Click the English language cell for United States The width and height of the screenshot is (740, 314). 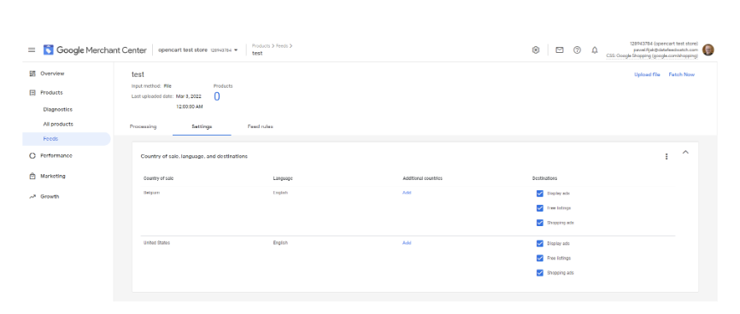280,243
